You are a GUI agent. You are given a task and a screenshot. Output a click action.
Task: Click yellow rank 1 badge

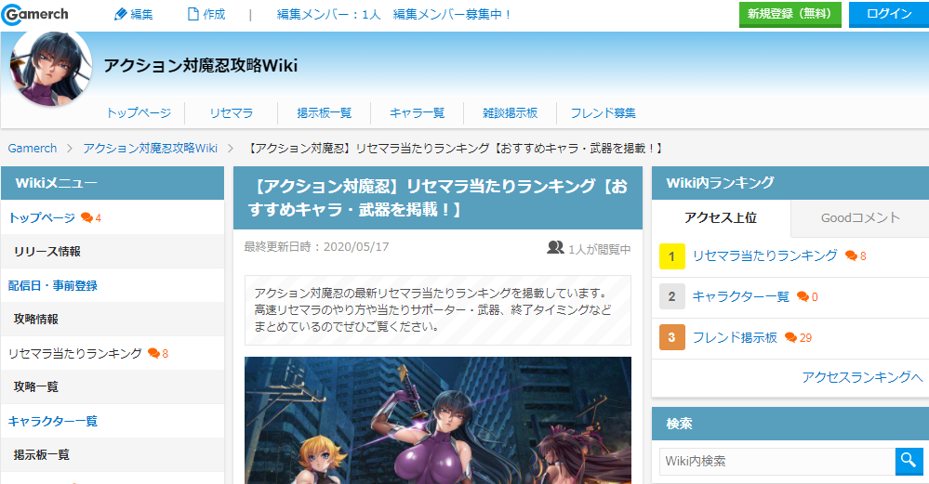[671, 256]
